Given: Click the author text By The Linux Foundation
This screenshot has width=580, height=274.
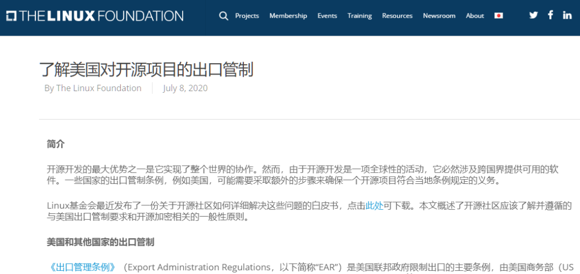Looking at the screenshot, I should click(93, 88).
